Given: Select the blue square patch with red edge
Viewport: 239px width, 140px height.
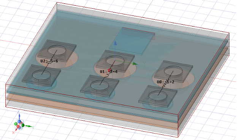Looking at the screenshot, I should [x=132, y=41].
